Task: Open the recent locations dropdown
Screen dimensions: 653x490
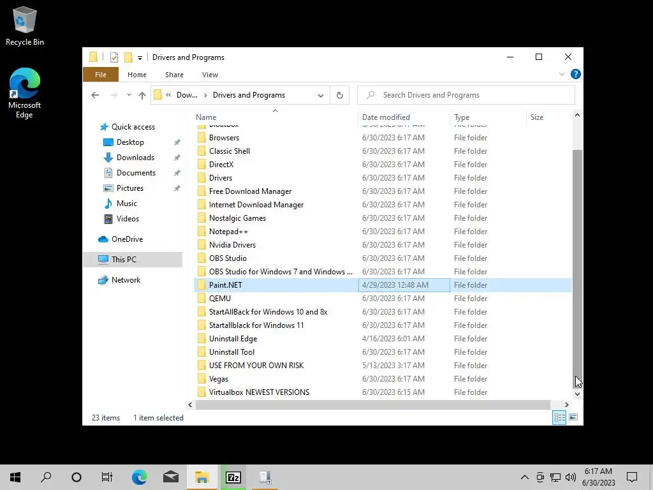Action: click(x=129, y=95)
